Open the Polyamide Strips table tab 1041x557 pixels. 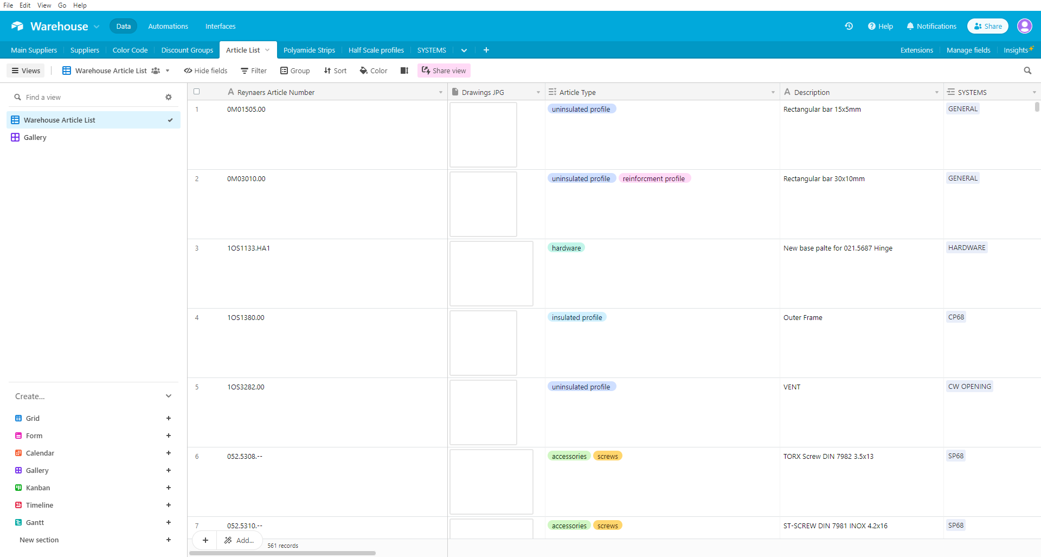pos(309,50)
